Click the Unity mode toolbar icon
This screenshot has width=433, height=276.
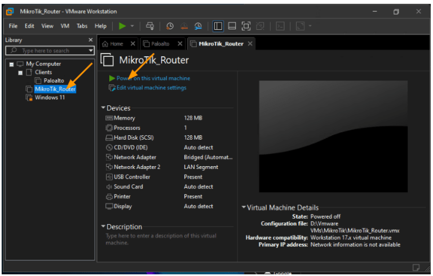click(x=260, y=26)
